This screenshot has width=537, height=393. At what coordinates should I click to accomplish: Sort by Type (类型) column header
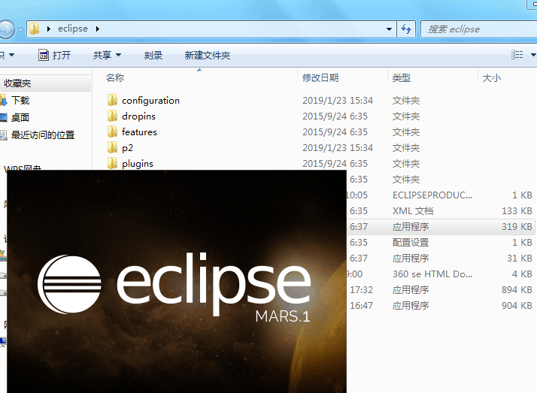click(402, 77)
